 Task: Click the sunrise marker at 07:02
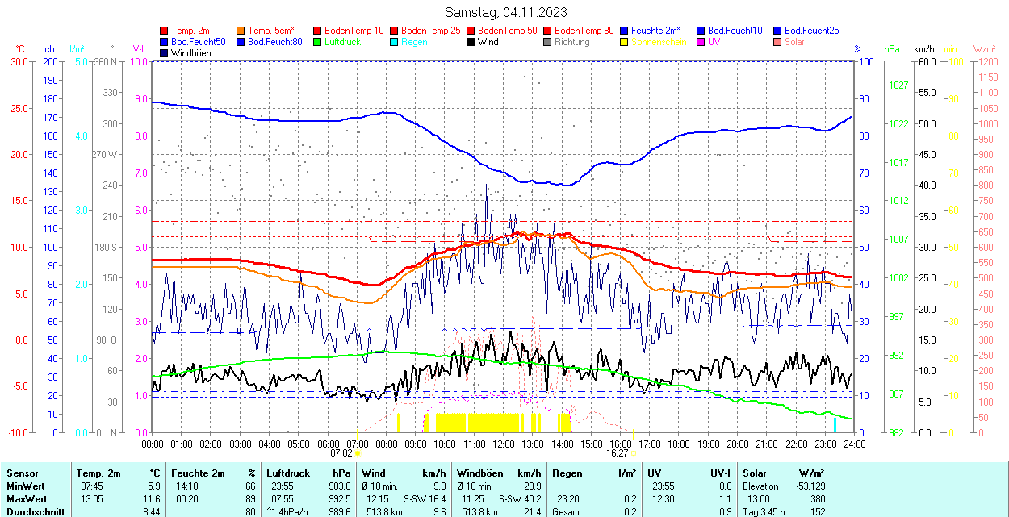pyautogui.click(x=358, y=453)
